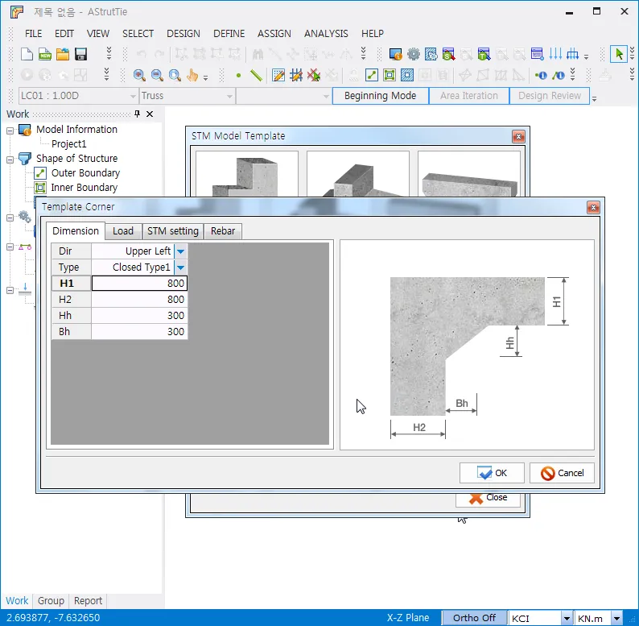Viewport: 639px width, 626px height.
Task: Select the Dimension tab
Action: (x=76, y=231)
